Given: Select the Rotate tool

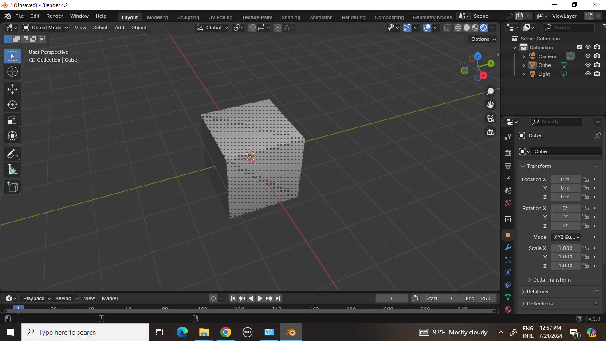Looking at the screenshot, I should click(12, 105).
